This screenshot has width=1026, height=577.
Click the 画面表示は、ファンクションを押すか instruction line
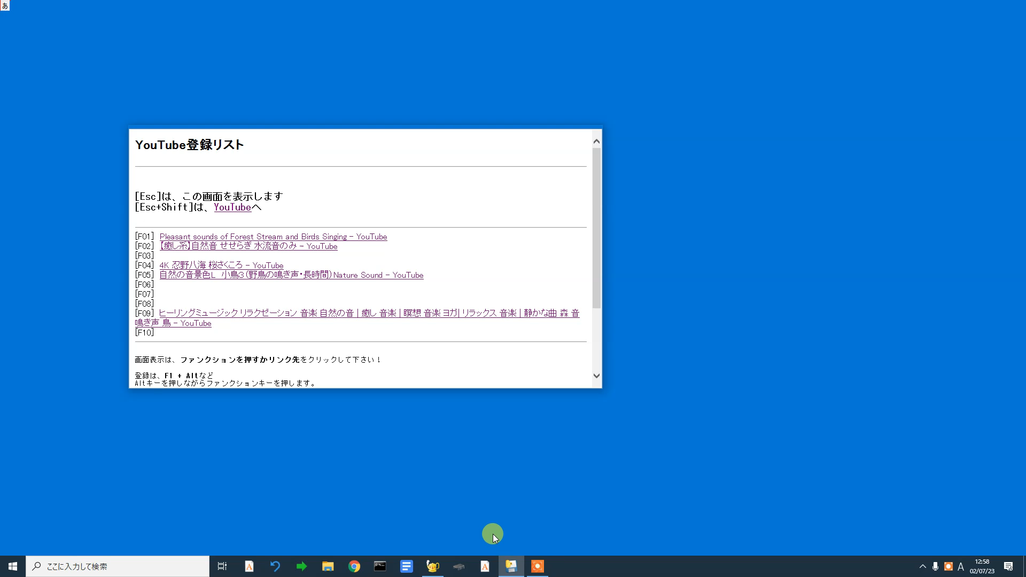tap(258, 360)
